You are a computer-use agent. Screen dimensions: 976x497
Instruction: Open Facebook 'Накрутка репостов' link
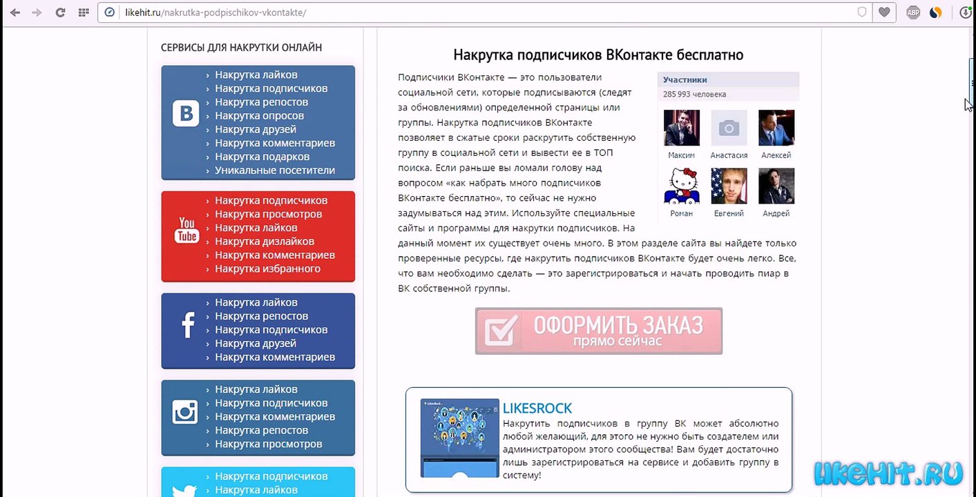[262, 316]
